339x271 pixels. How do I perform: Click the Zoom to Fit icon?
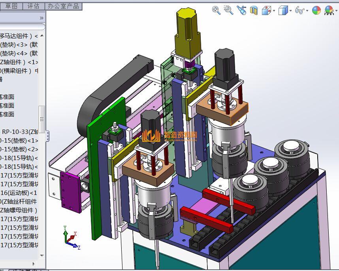pyautogui.click(x=216, y=10)
